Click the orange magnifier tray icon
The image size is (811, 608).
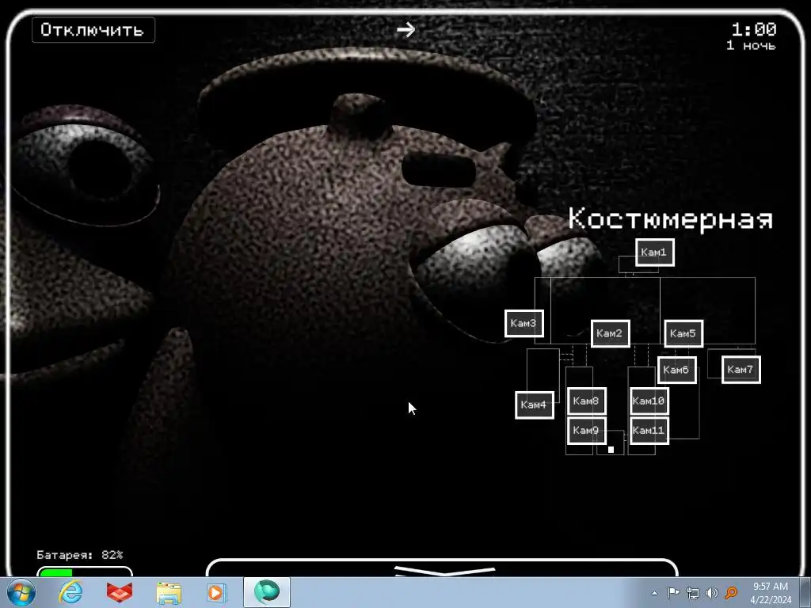731,592
